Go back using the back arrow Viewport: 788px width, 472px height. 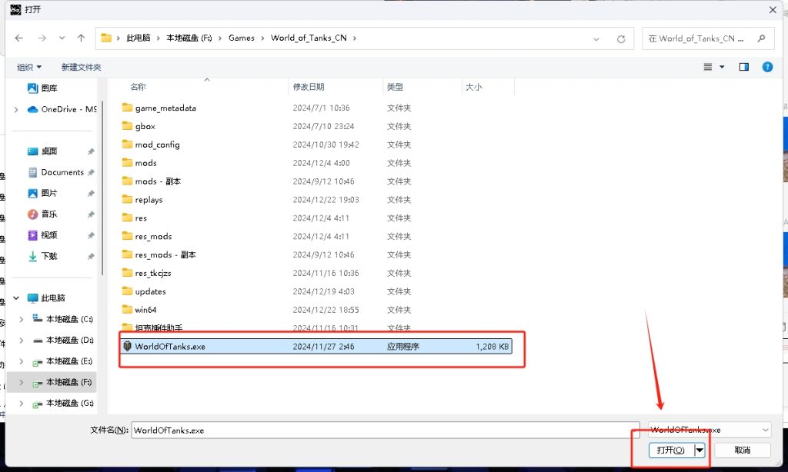point(19,38)
